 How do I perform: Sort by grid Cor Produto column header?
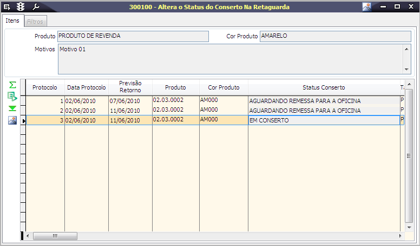[224, 87]
